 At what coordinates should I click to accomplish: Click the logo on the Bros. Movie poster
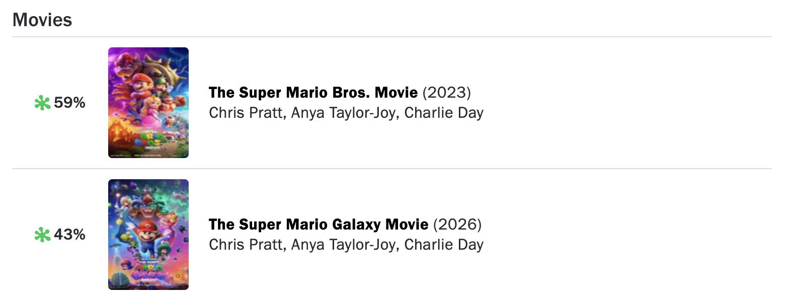tap(149, 139)
